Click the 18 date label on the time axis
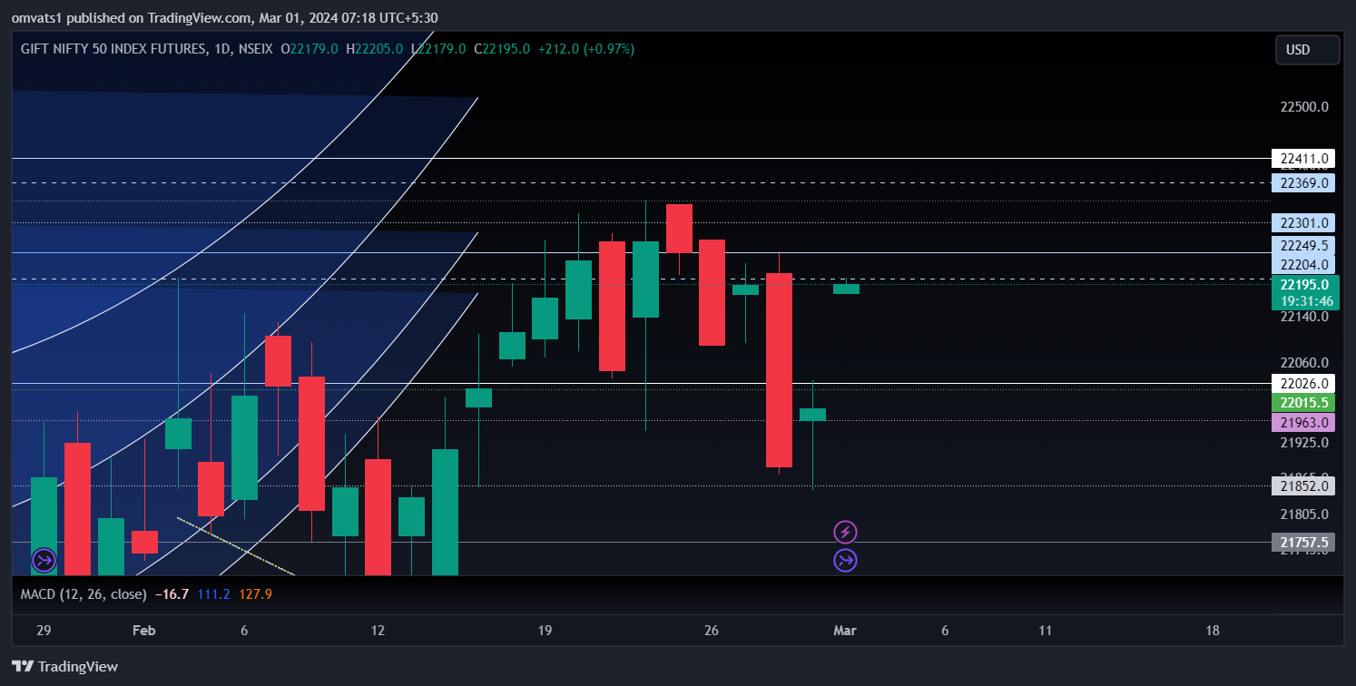The height and width of the screenshot is (686, 1356). (x=1213, y=630)
